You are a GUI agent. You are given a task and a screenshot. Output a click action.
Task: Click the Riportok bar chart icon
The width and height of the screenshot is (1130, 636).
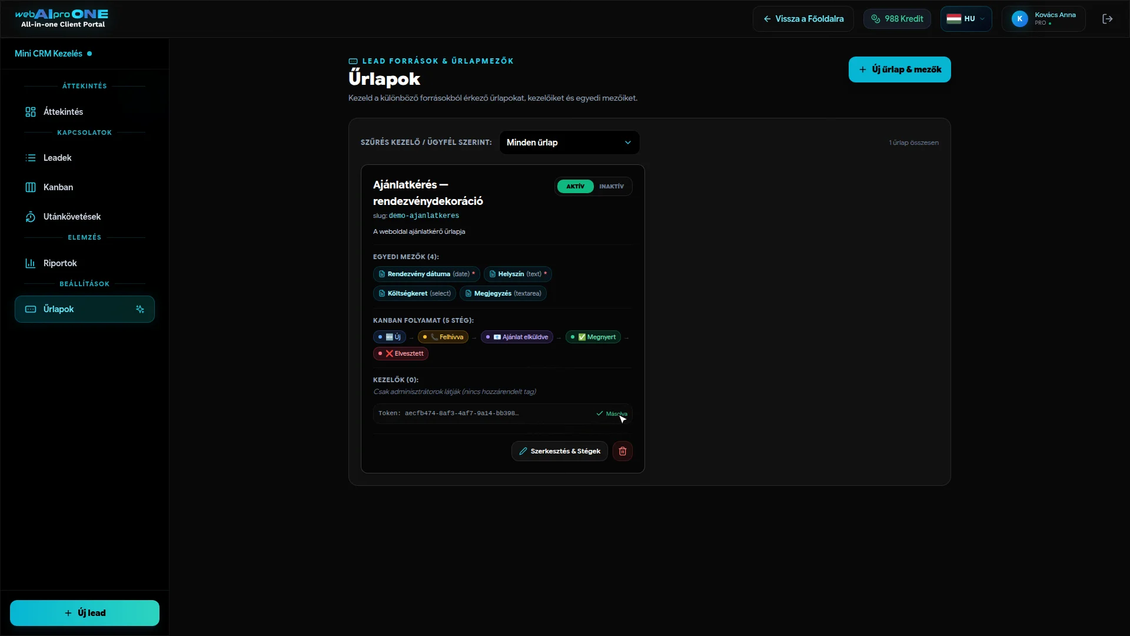[x=31, y=263]
